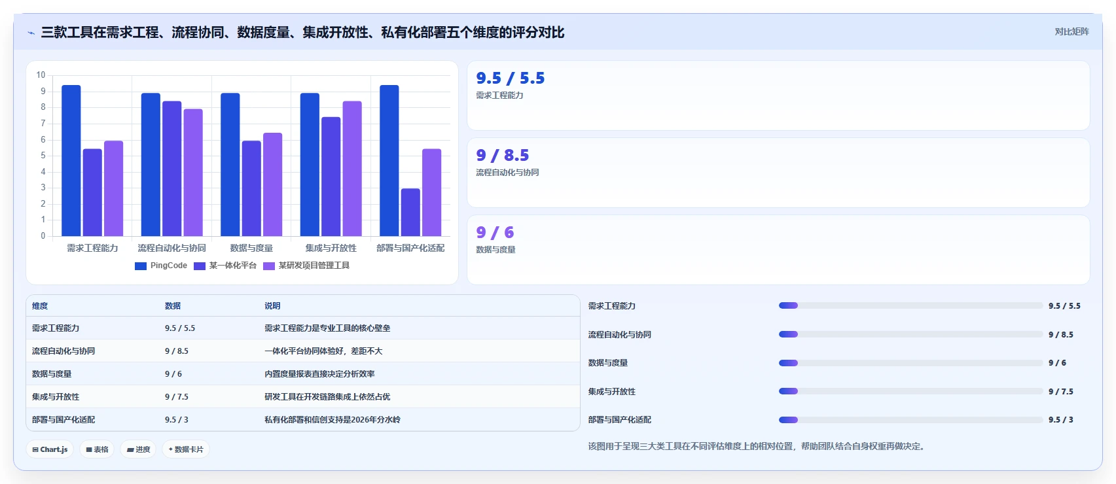Click the 9 / 7.5 value beside progress bar
Screen dimensions: 1116x484
(x=1061, y=392)
